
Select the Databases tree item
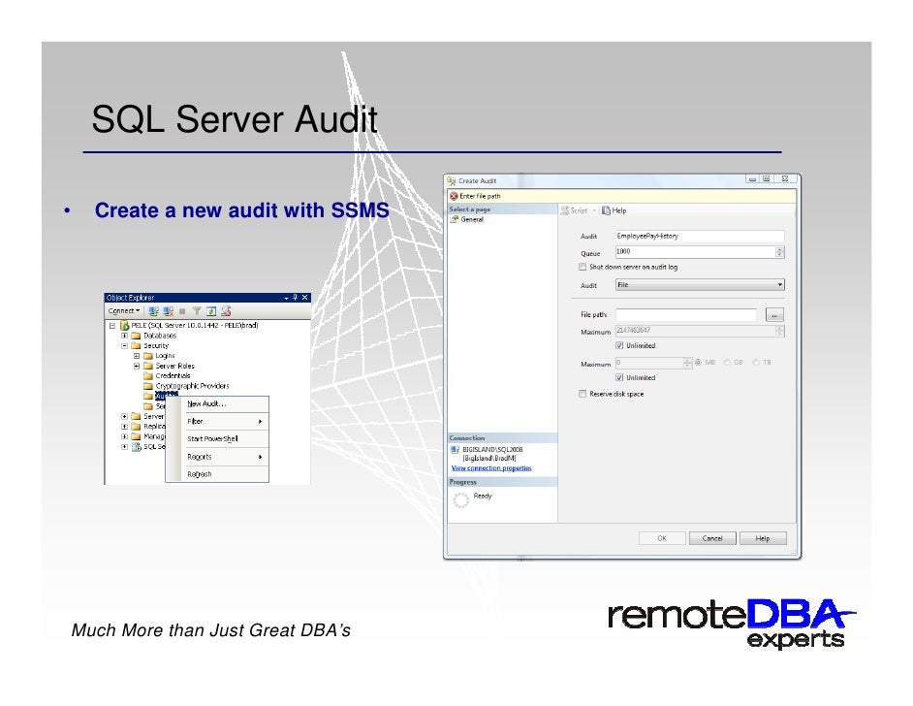pos(160,336)
